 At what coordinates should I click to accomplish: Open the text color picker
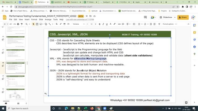tap(110, 24)
